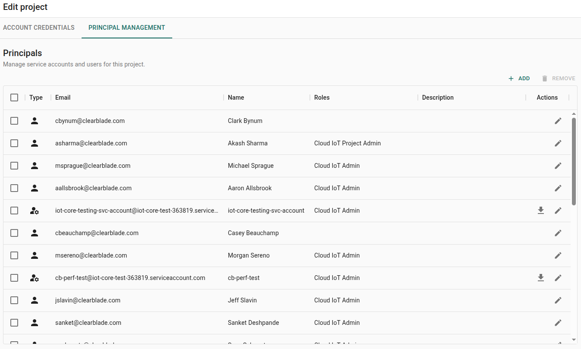The width and height of the screenshot is (581, 349).
Task: Switch to the Account Credentials tab
Action: click(39, 28)
